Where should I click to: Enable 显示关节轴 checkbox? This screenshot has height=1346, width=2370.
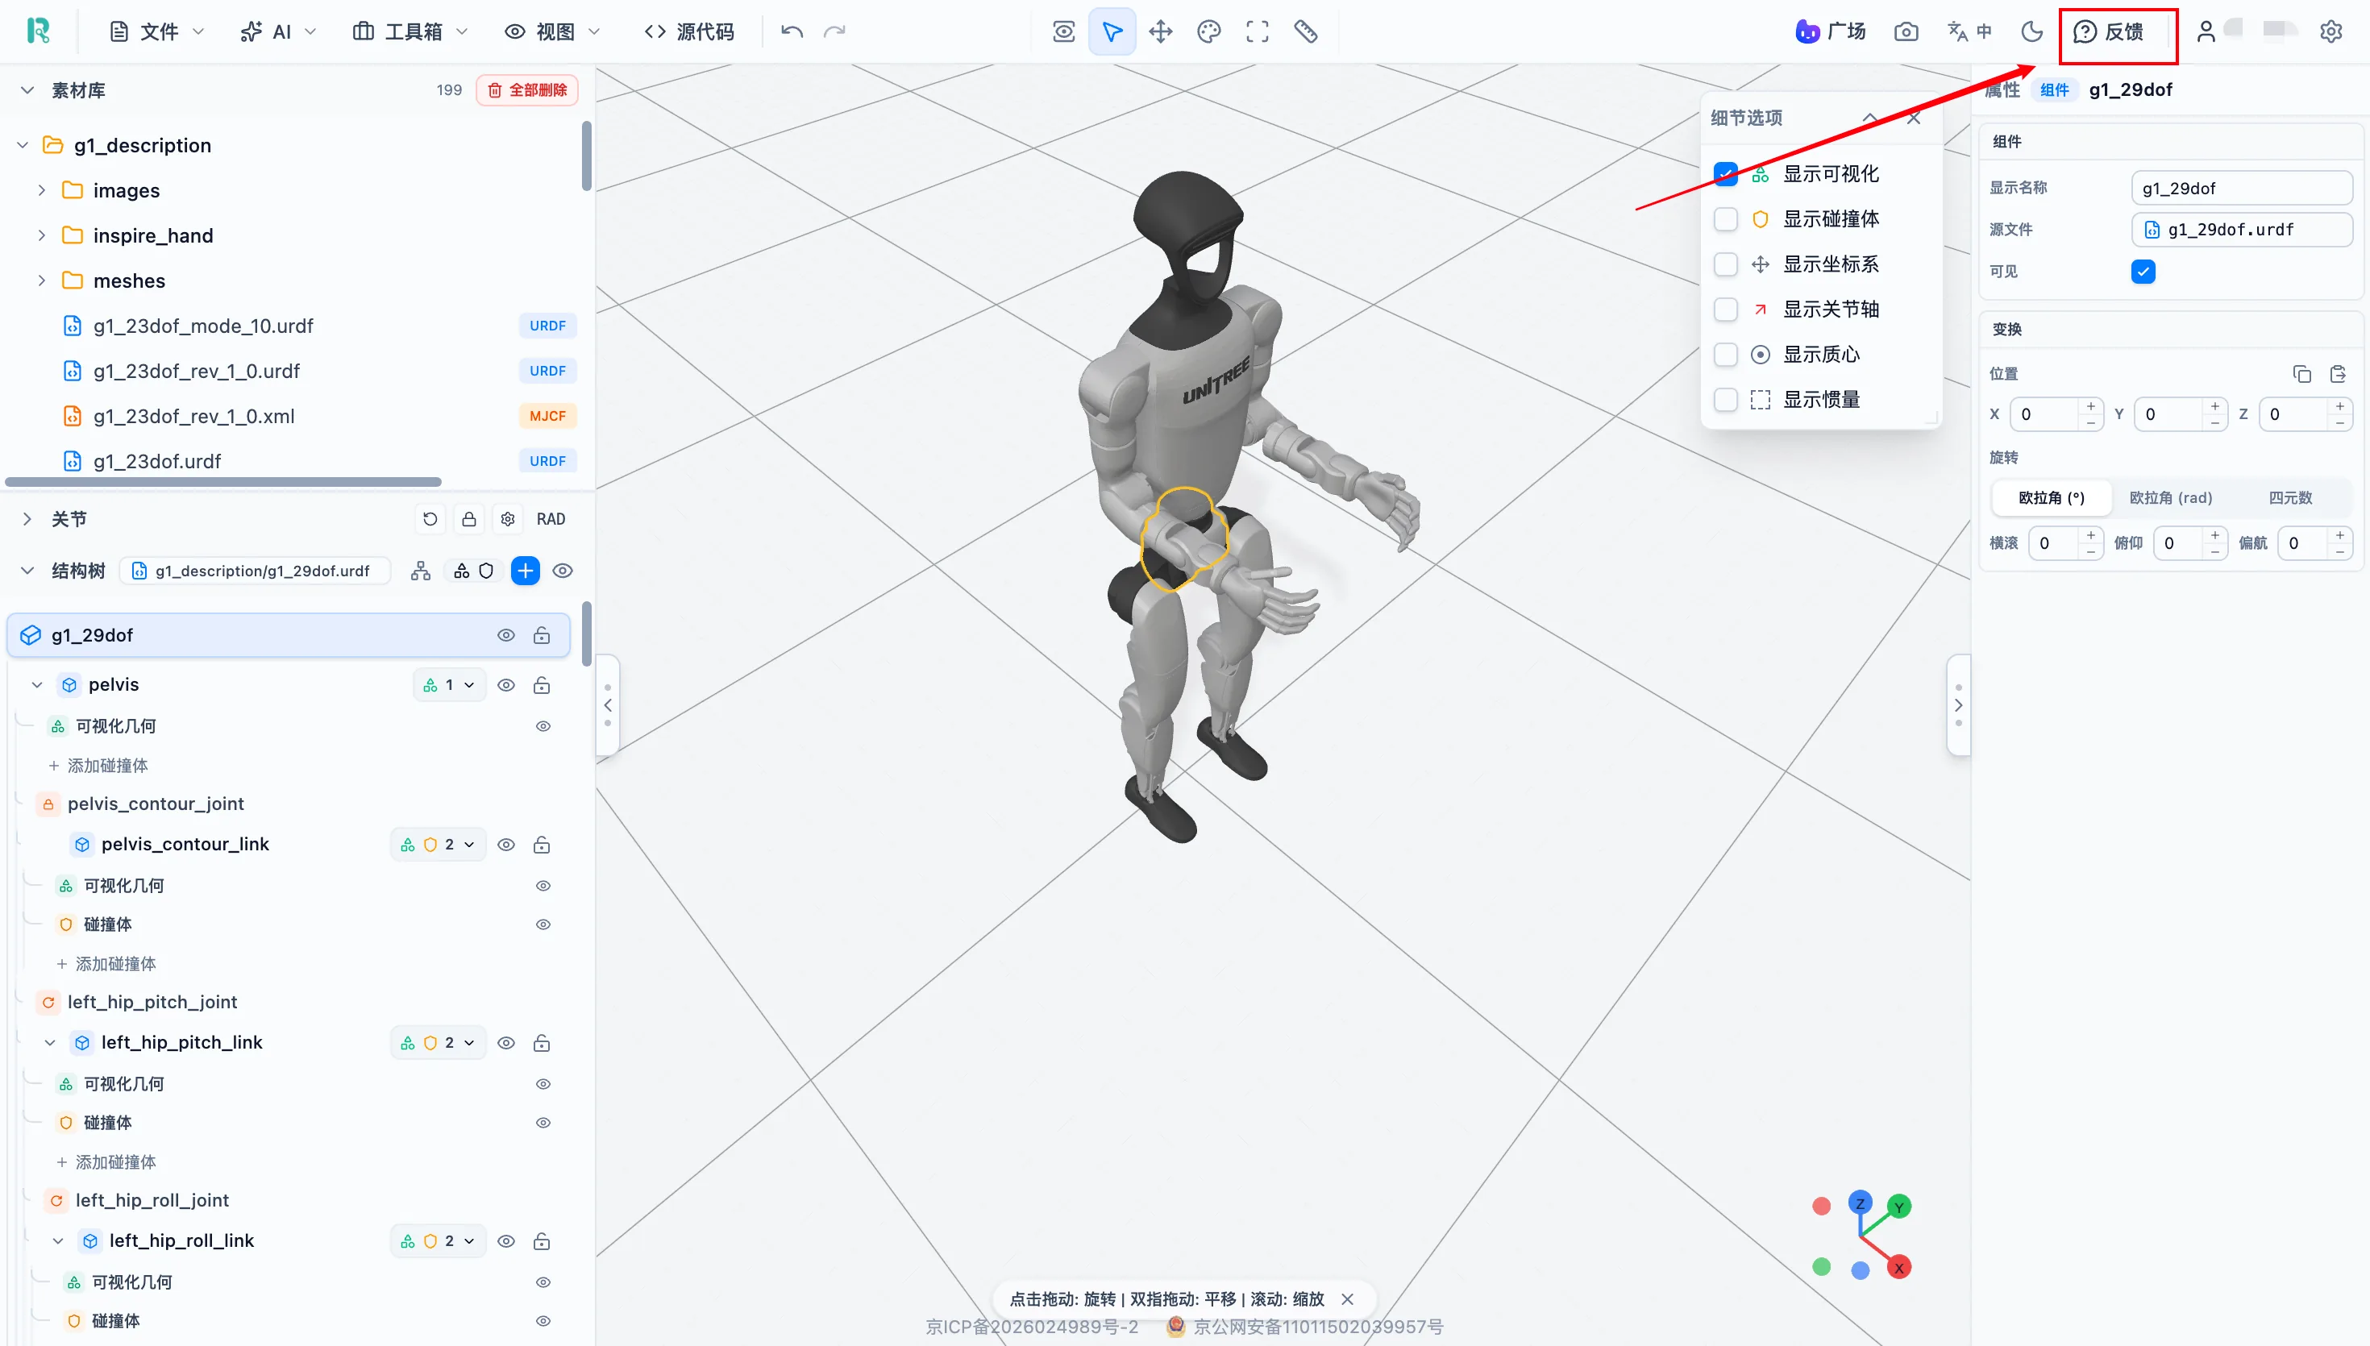tap(1725, 309)
